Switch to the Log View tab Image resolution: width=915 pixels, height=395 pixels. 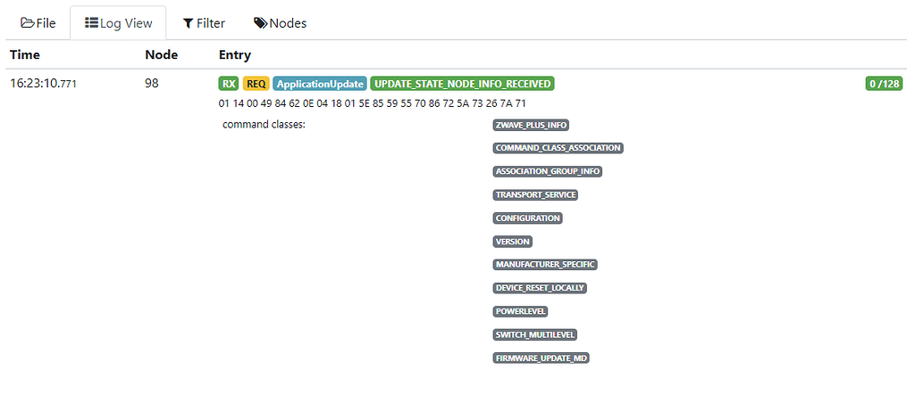(x=118, y=23)
